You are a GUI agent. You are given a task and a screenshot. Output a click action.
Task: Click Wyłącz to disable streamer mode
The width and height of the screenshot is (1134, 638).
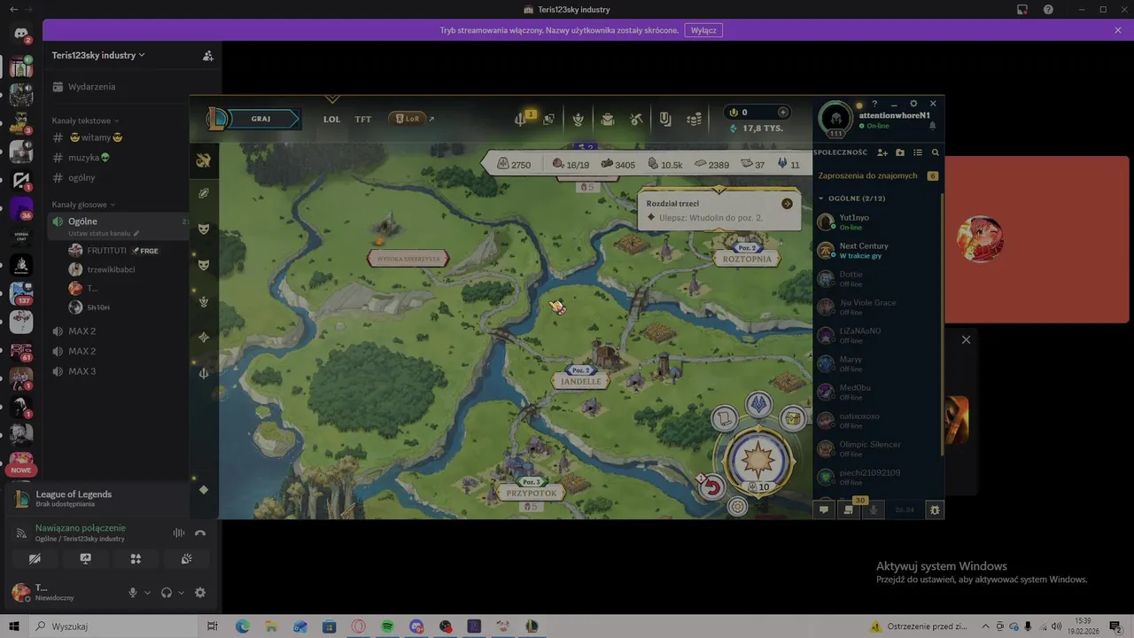(x=703, y=30)
